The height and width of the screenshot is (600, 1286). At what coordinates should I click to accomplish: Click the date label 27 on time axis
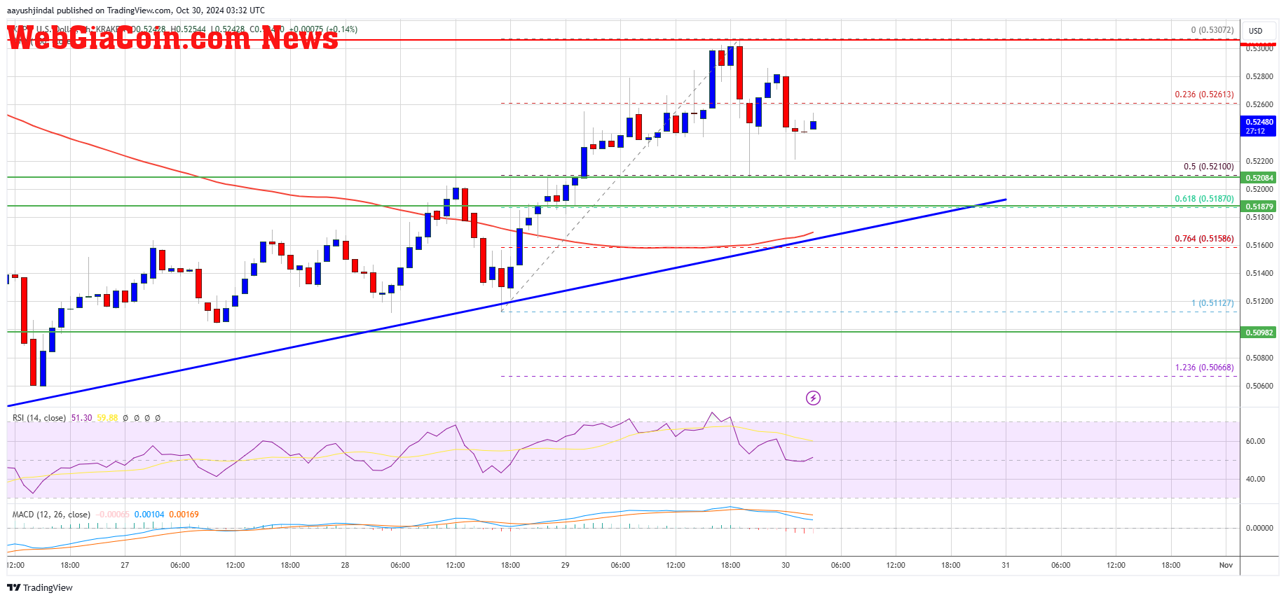tap(125, 565)
